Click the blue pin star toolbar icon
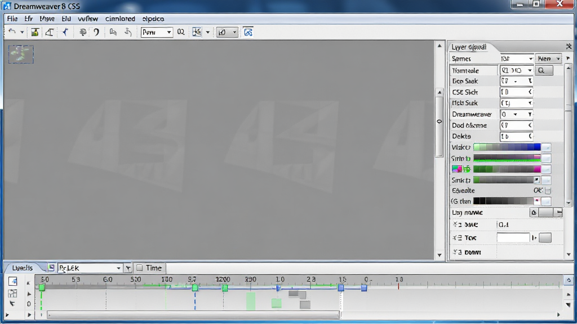Viewport: 577px width, 324px height. click(x=65, y=32)
